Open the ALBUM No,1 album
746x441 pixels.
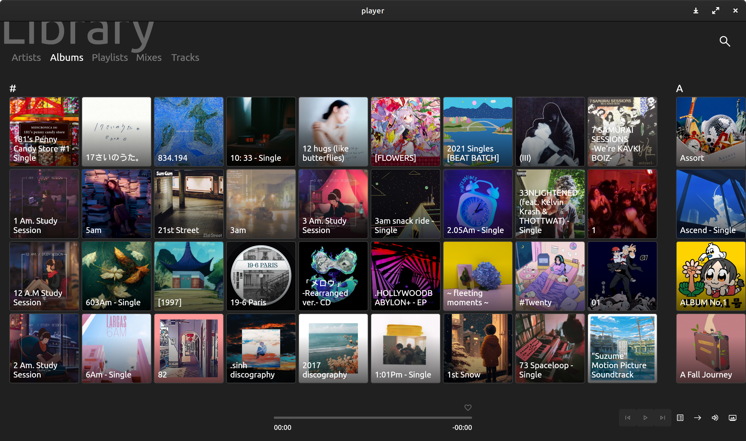pos(711,276)
